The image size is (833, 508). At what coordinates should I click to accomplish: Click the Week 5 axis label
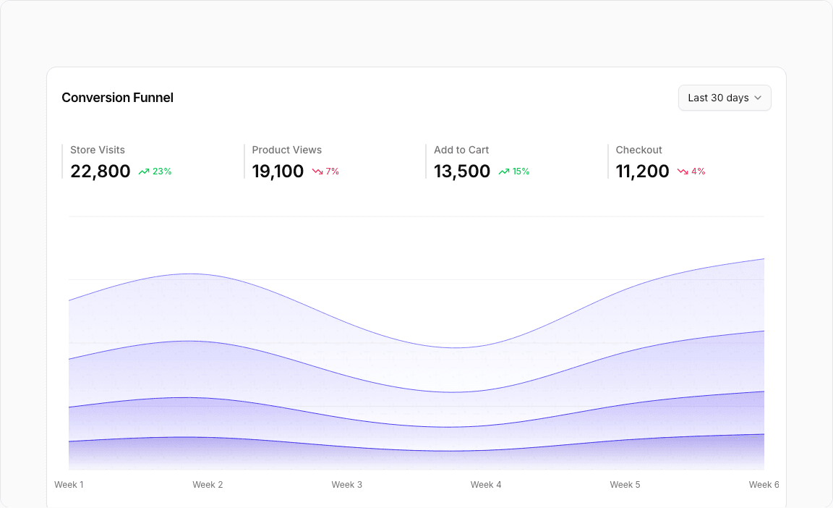625,485
